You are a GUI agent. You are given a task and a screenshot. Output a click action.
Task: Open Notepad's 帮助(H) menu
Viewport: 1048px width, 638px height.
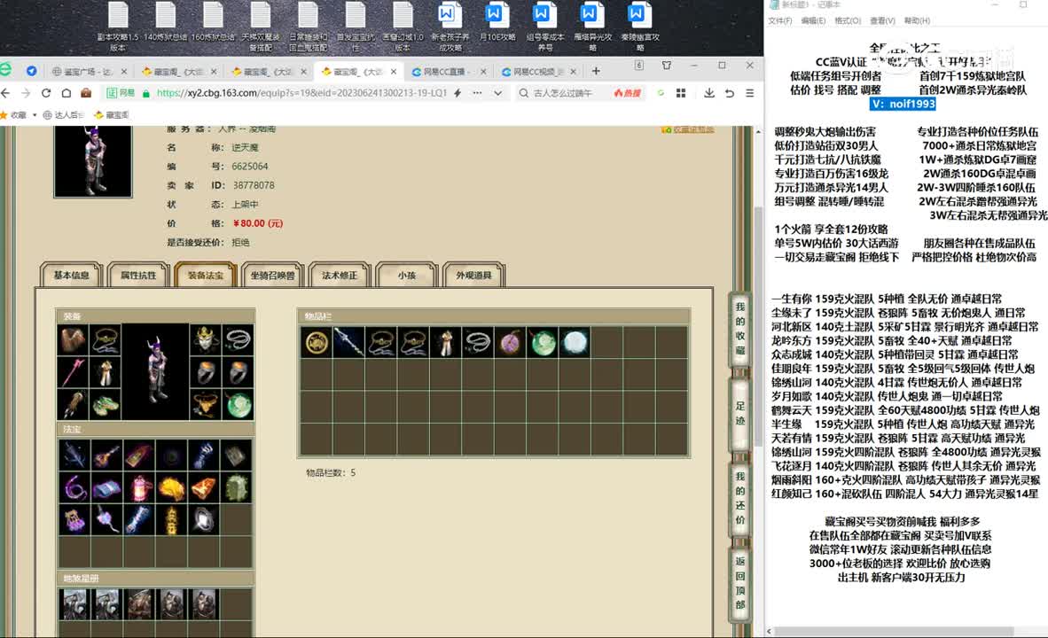[917, 20]
